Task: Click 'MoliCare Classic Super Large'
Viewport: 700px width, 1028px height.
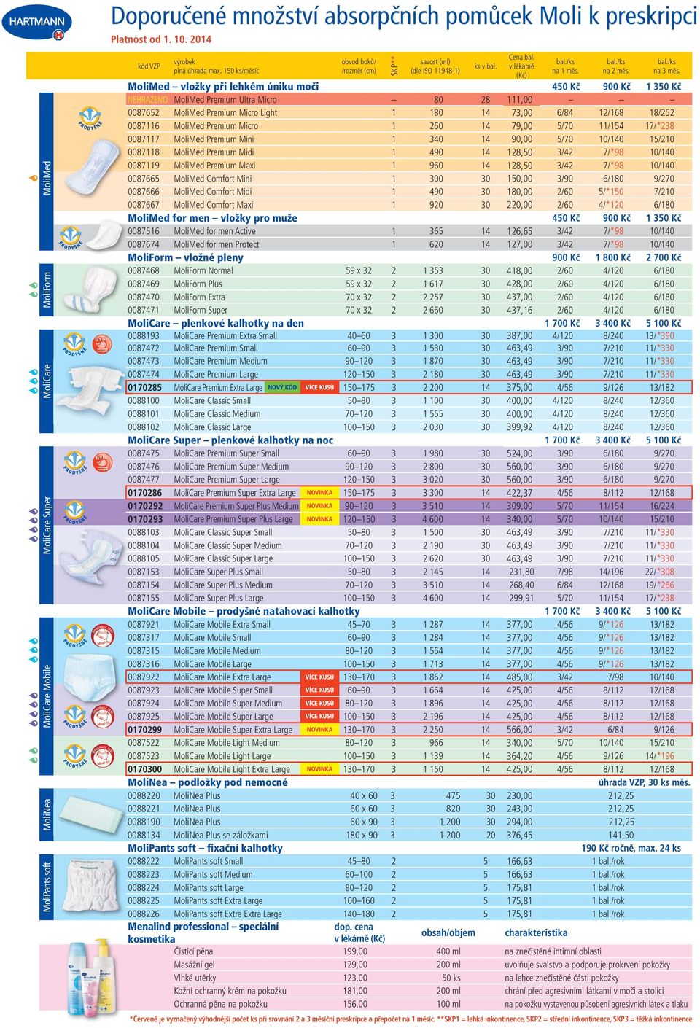Action: click(223, 558)
